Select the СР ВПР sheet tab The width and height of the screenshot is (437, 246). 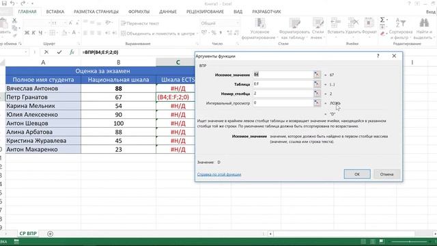tap(28, 234)
